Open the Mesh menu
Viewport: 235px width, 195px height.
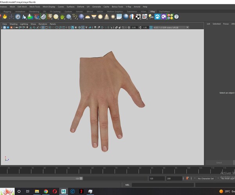point(12,7)
